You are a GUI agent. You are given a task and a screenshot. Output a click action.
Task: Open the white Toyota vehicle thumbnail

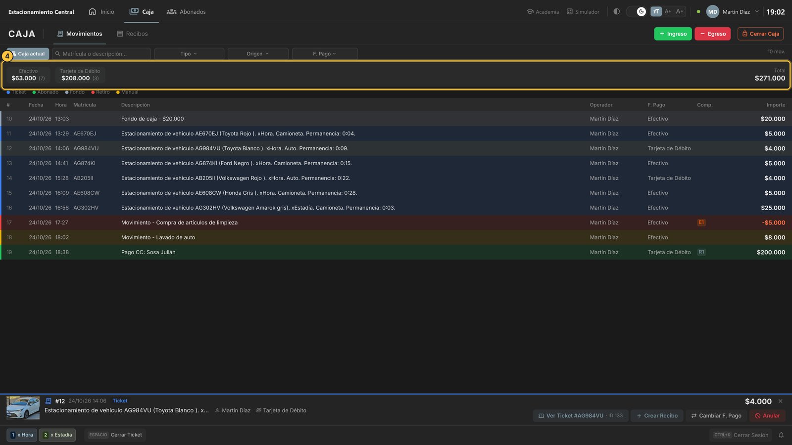tap(23, 408)
